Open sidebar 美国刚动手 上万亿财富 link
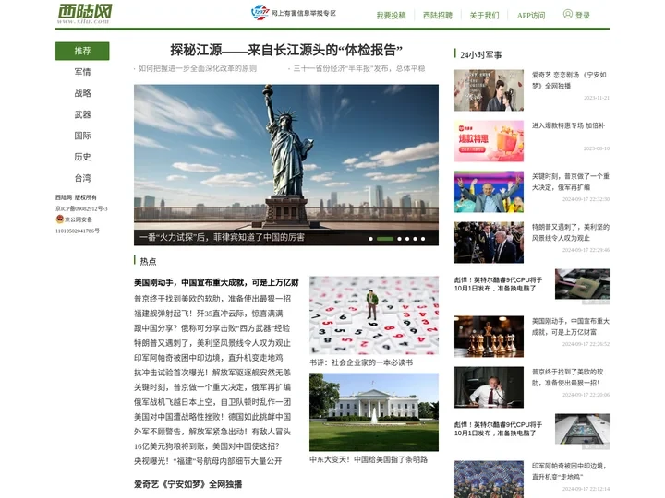This screenshot has height=498, width=665. (x=571, y=326)
